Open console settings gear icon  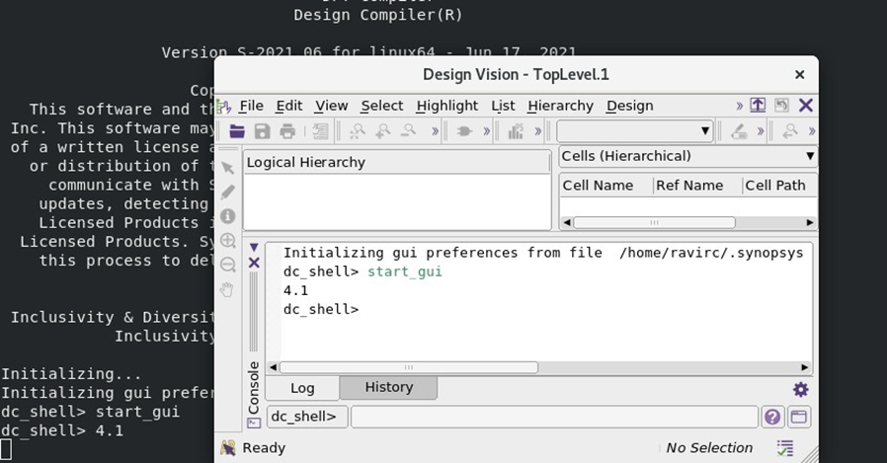click(800, 389)
